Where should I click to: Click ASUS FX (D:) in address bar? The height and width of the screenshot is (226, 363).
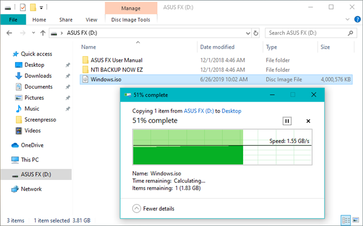pos(82,33)
